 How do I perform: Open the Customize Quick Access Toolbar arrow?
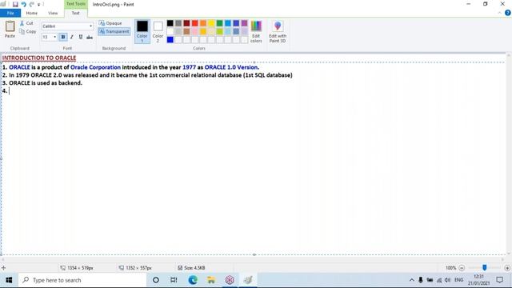point(39,5)
